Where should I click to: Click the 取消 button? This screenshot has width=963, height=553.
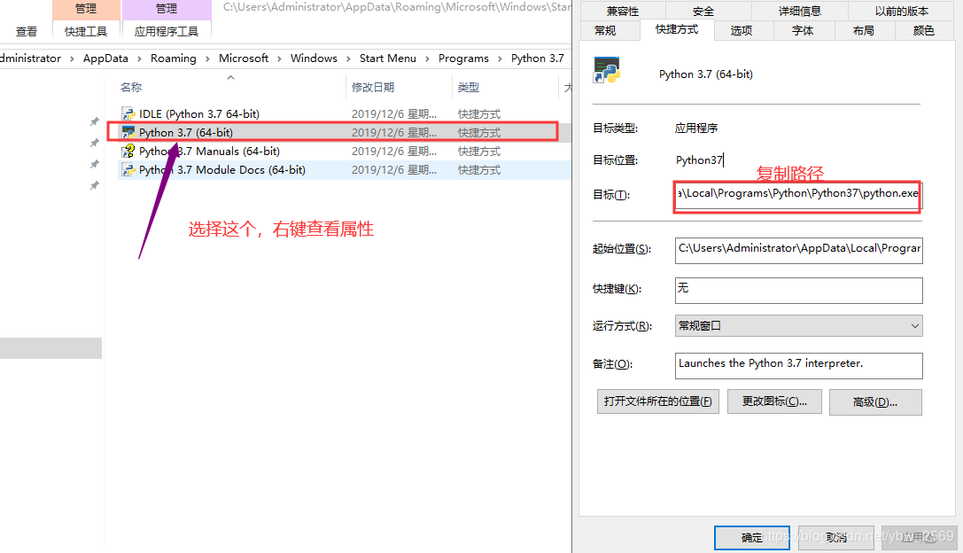[835, 538]
